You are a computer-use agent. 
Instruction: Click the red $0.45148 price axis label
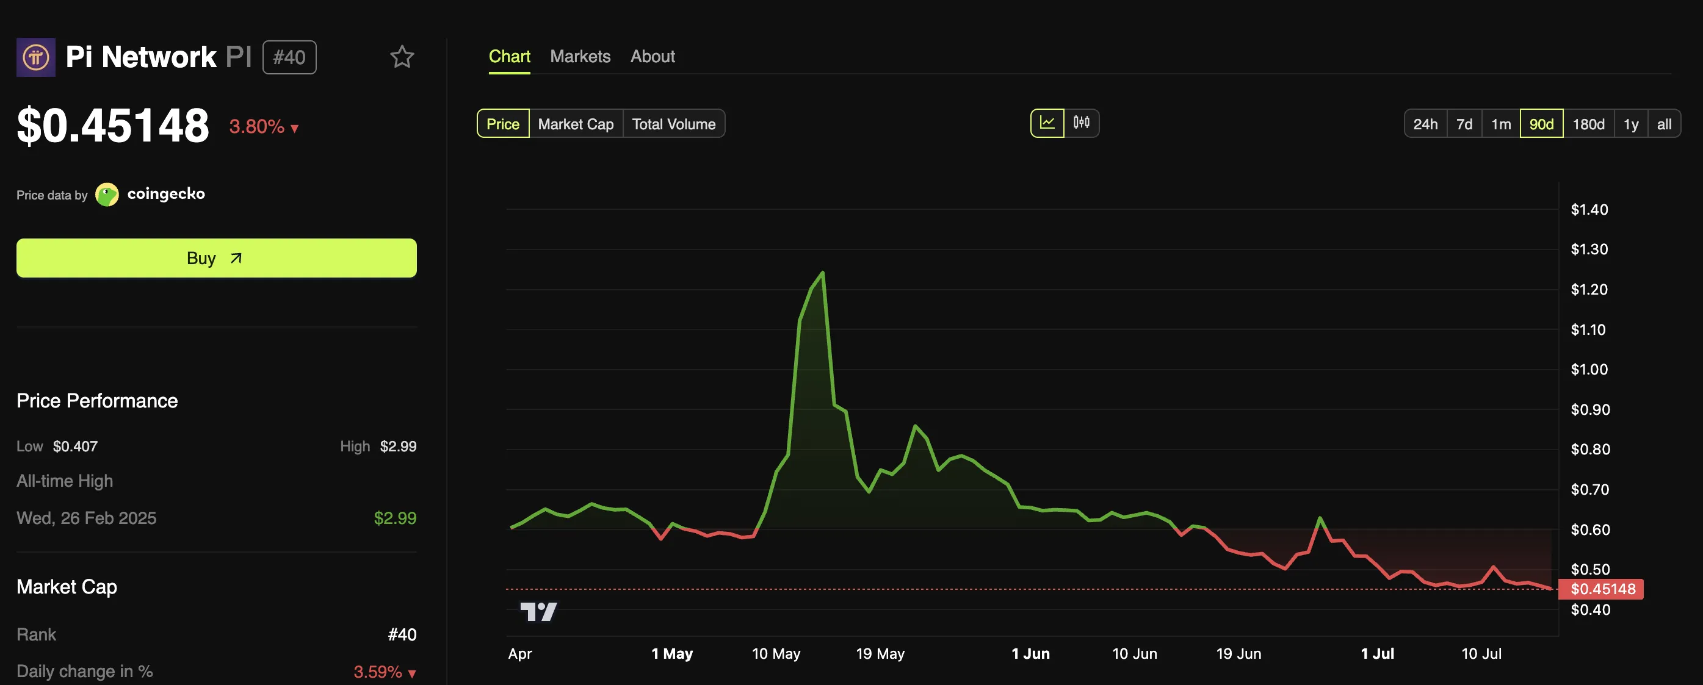[x=1602, y=589]
